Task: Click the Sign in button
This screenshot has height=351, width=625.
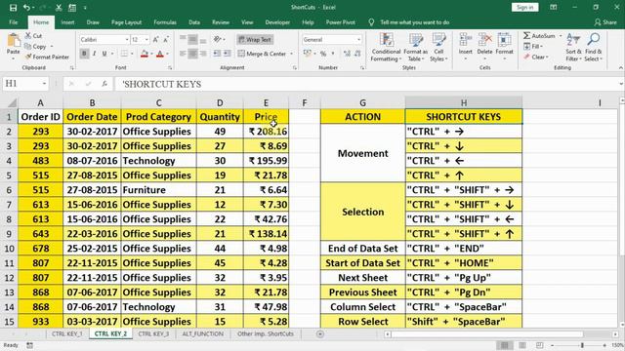Action: [524, 7]
